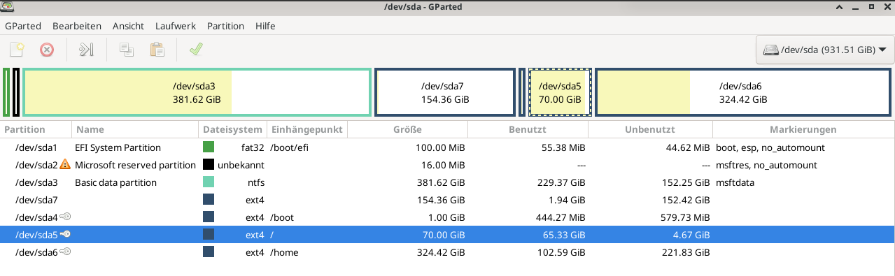
Task: Click the Dateisystem column header
Action: pos(233,129)
